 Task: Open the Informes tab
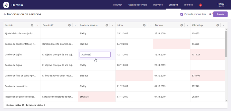click(x=188, y=5)
